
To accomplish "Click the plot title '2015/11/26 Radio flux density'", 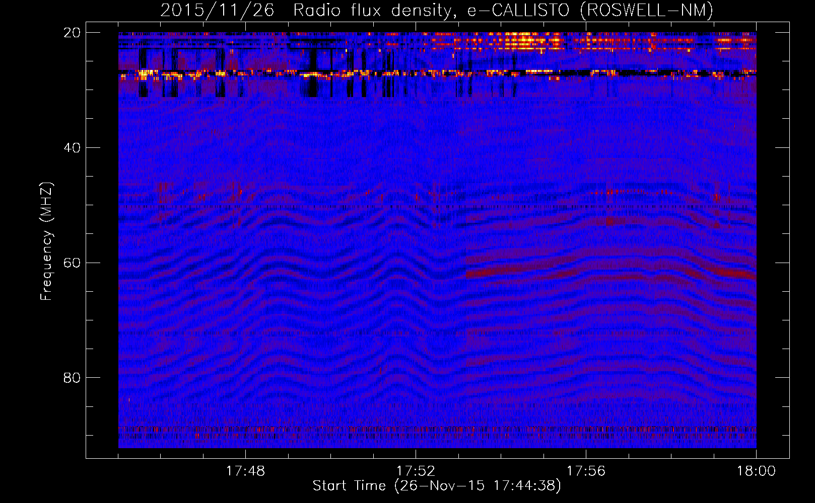I will [x=437, y=10].
